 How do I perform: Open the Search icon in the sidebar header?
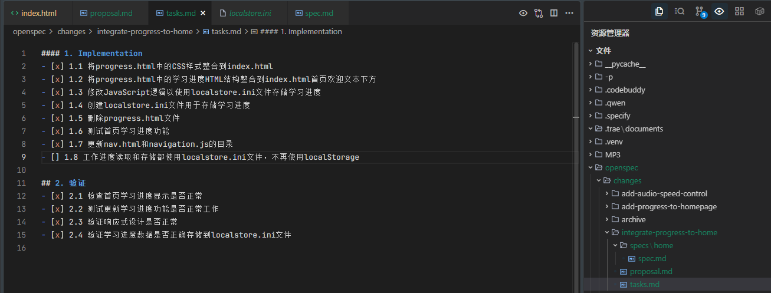click(x=679, y=11)
